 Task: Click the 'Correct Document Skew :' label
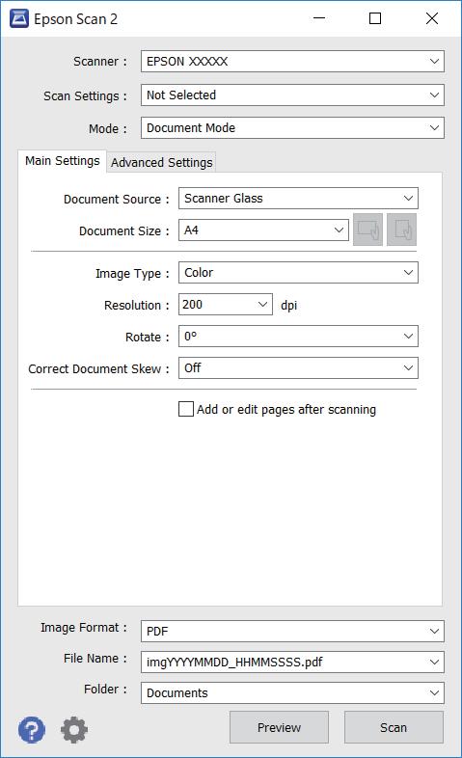[99, 368]
